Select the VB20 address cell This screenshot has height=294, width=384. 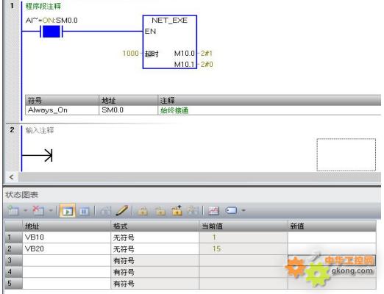pyautogui.click(x=66, y=249)
